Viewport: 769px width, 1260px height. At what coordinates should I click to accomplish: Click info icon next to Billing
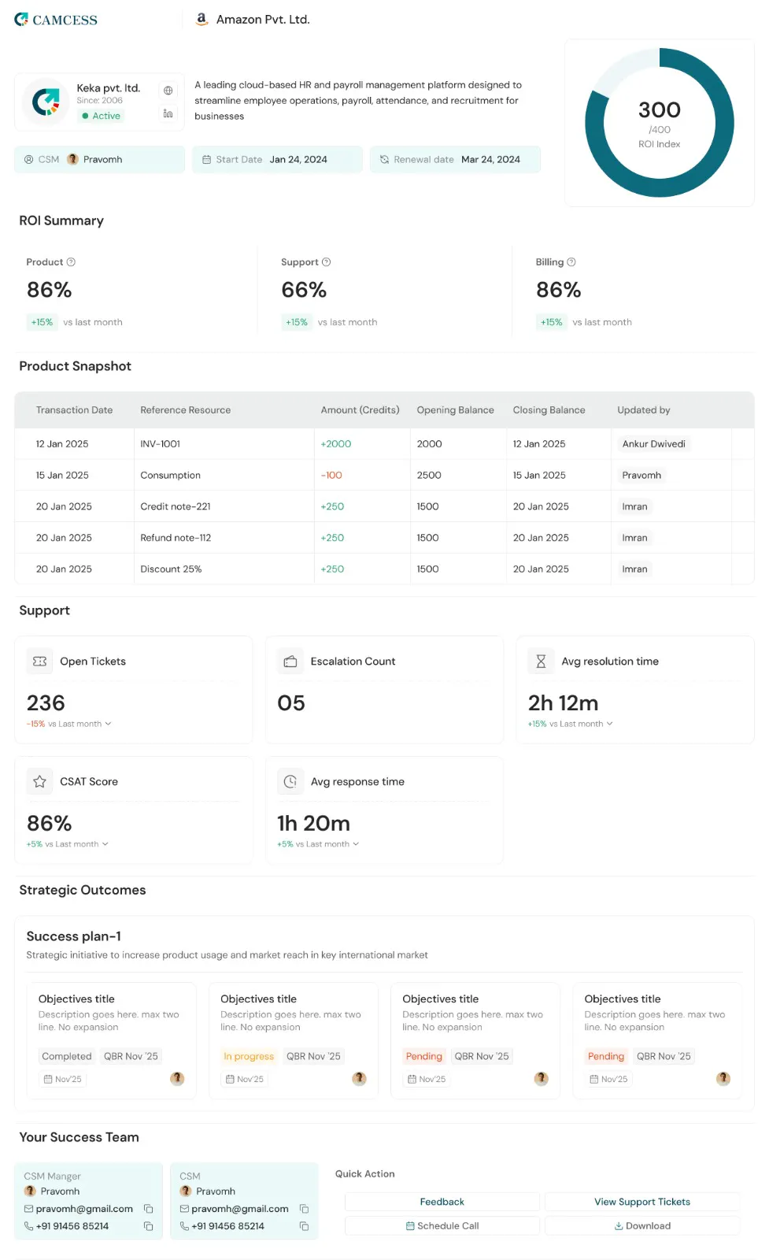571,262
